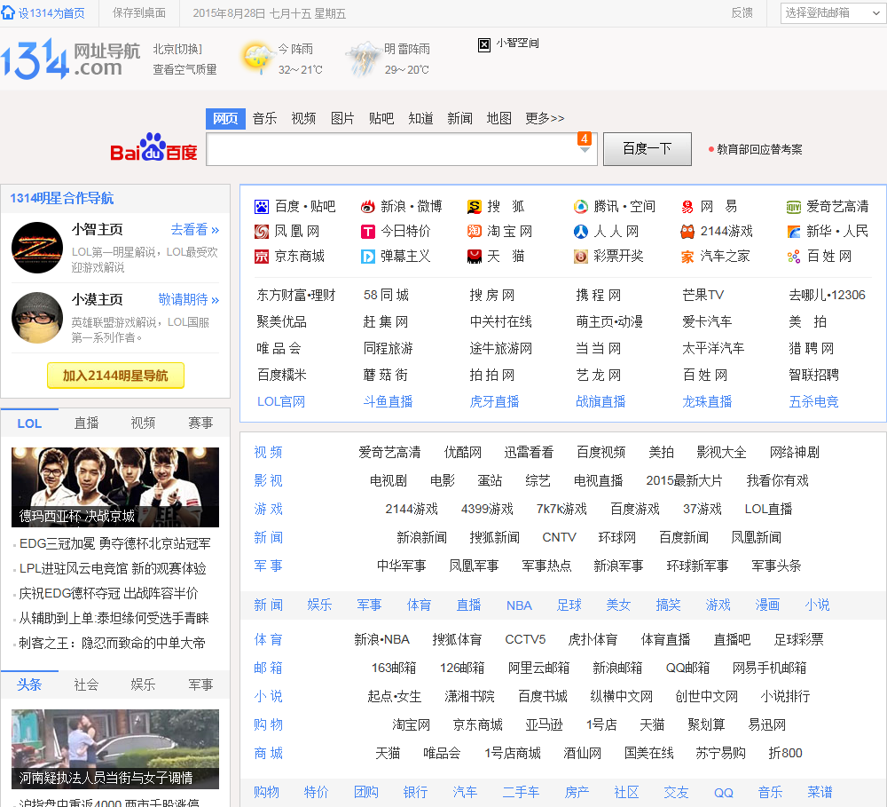Click the JD.com mall icon
The image size is (887, 807).
tap(262, 257)
